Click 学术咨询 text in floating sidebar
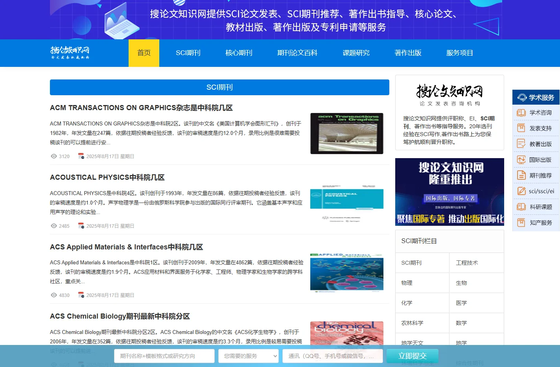Viewport: 560px width, 367px height. point(540,112)
